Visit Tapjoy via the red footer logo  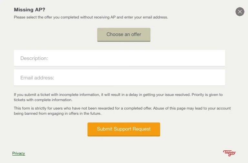pos(230,153)
